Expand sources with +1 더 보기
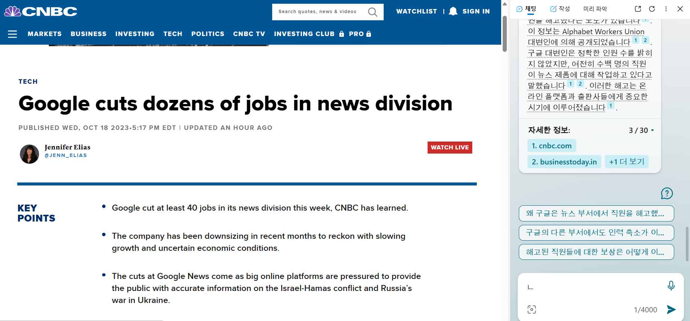Image resolution: width=690 pixels, height=321 pixels. [627, 162]
